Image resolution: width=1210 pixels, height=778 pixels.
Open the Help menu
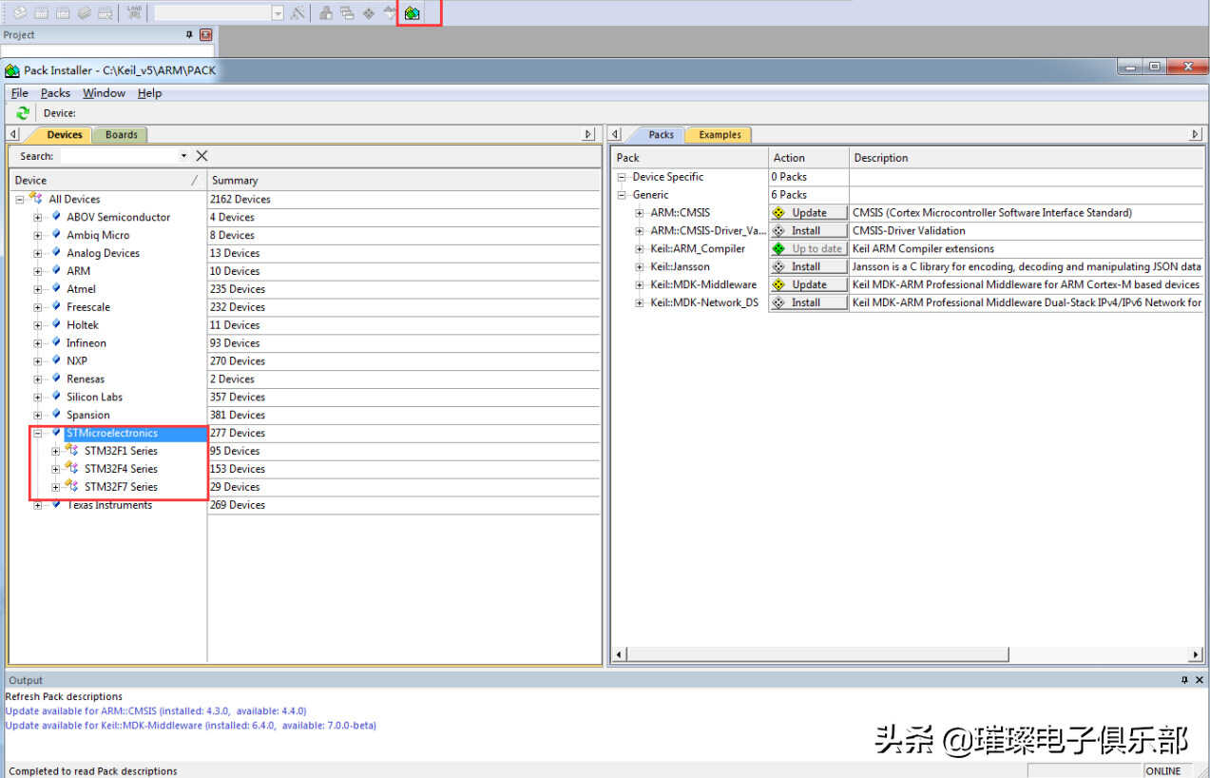(149, 93)
